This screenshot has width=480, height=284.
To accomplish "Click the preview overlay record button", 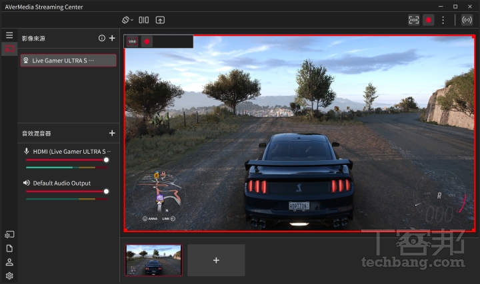I will [x=147, y=41].
